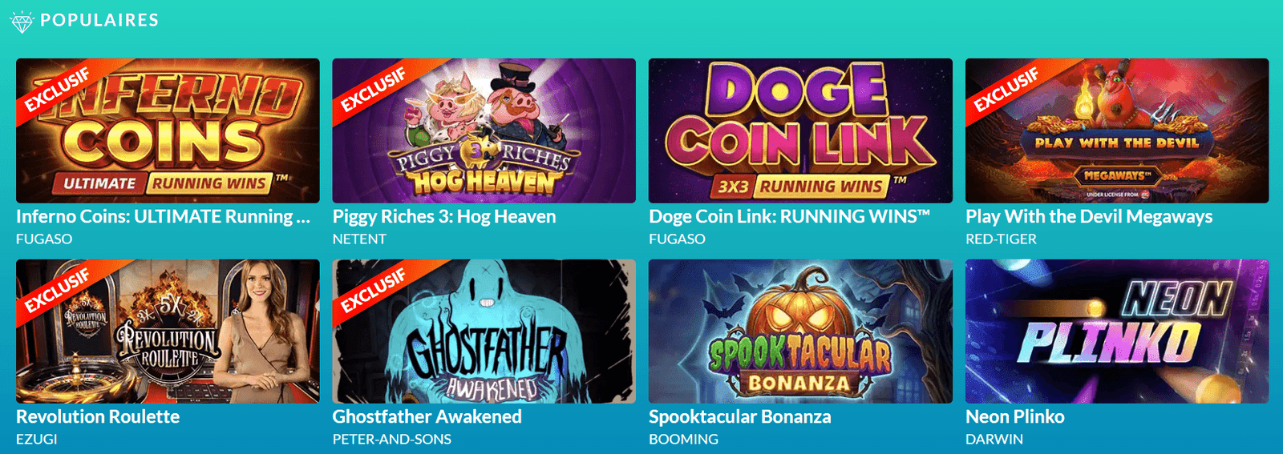Screen dimensions: 1283x454
Task: Click the Inferno Coins: ULTIMATE Running title link
Action: click(163, 217)
